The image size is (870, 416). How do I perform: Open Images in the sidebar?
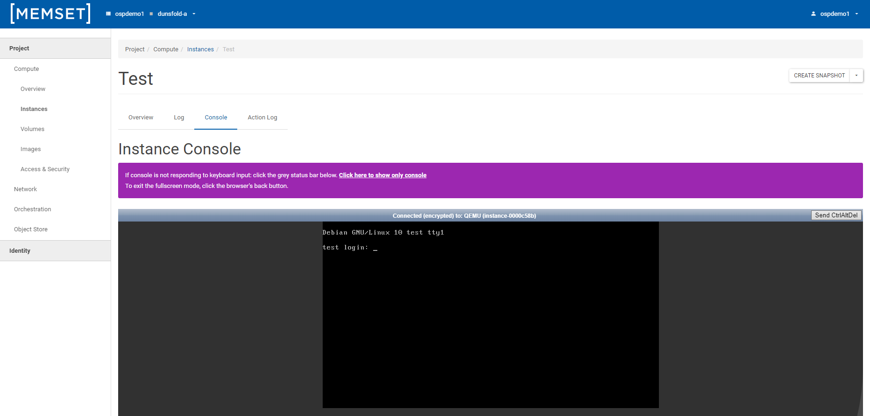coord(55,149)
